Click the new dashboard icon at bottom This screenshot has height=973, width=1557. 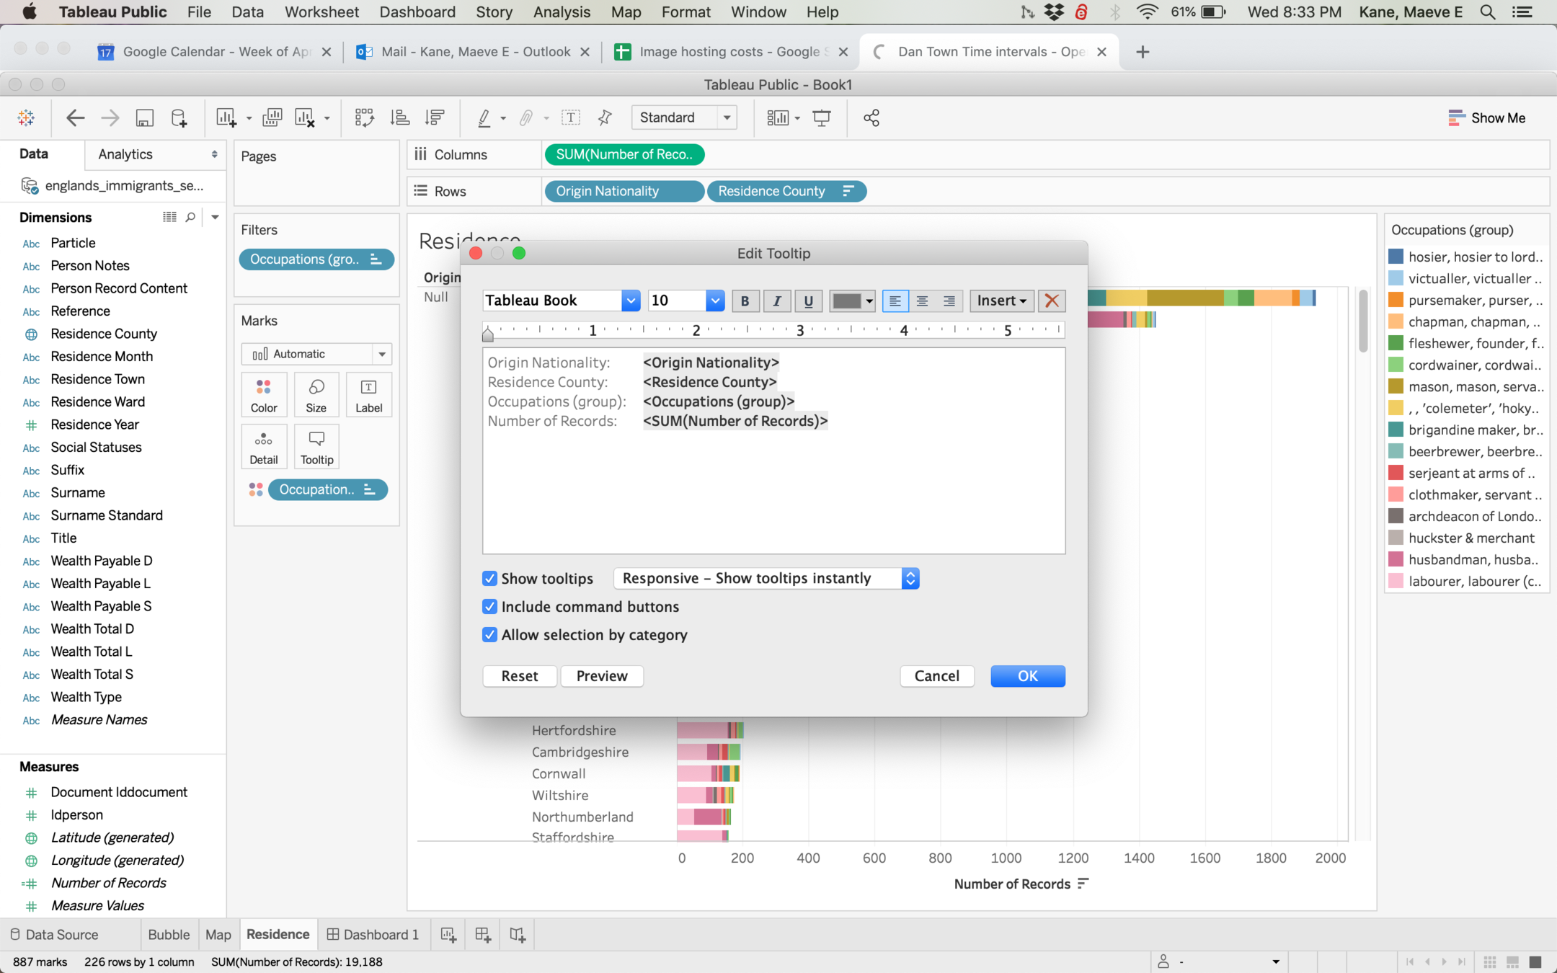click(x=483, y=935)
